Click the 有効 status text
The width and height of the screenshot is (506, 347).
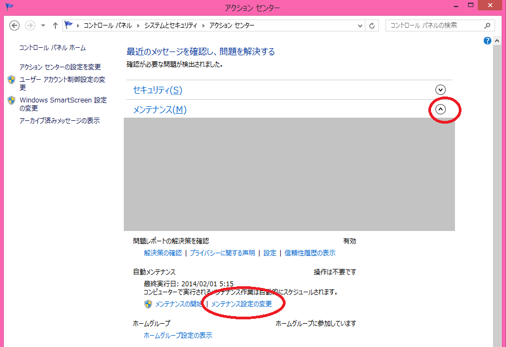350,241
